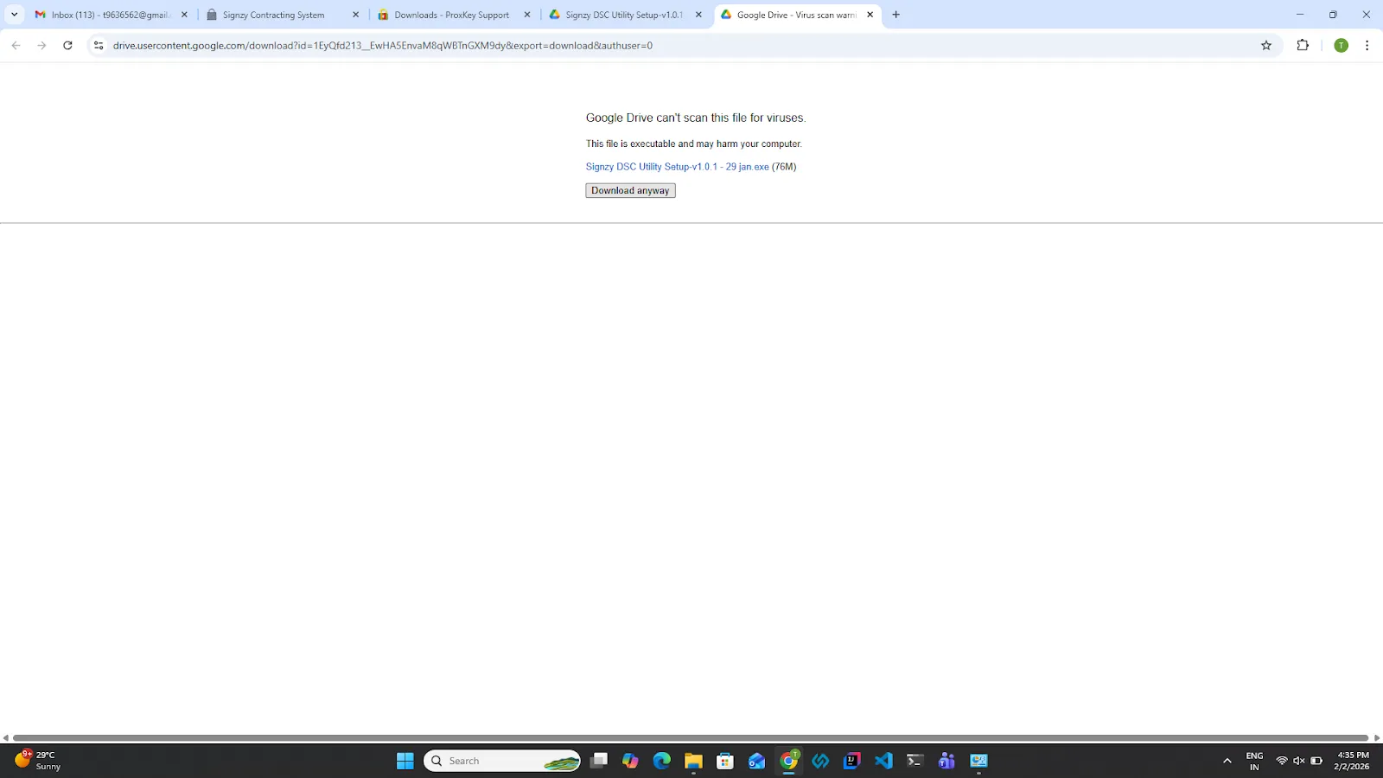Close the Signzy DSC Utility Setup tab
Screen dimensions: 1383x778
[698, 15]
